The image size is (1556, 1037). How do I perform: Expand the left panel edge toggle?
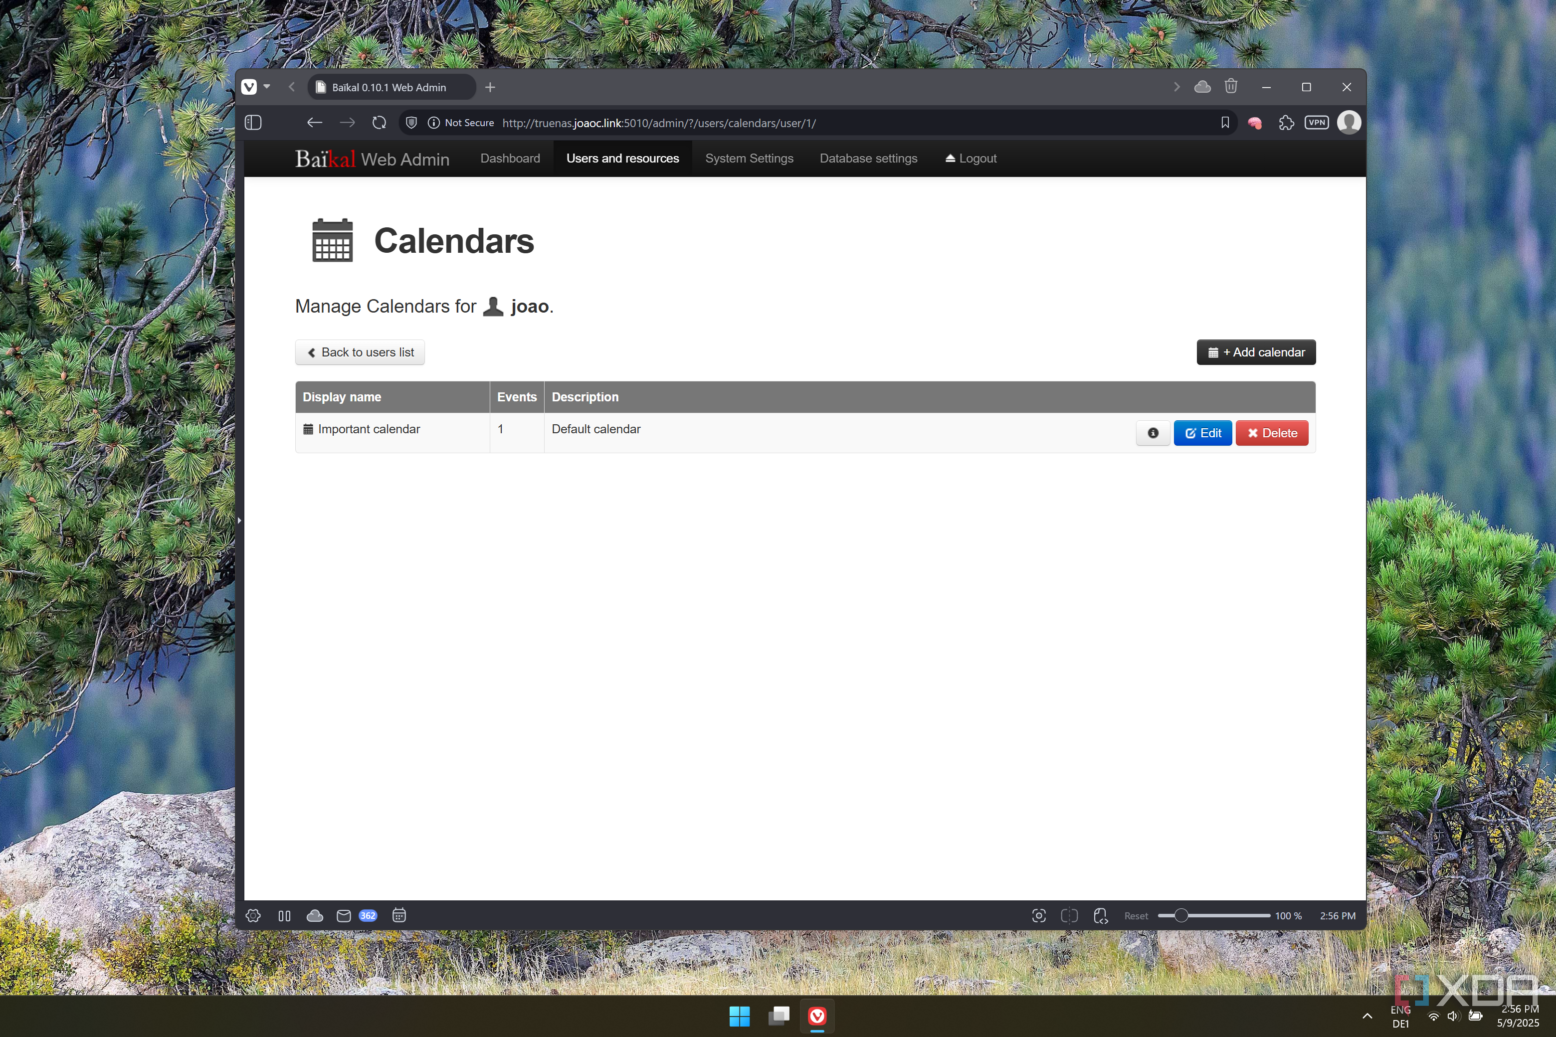(x=239, y=520)
